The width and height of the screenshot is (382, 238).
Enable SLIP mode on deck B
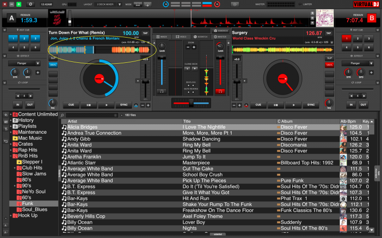pos(329,58)
